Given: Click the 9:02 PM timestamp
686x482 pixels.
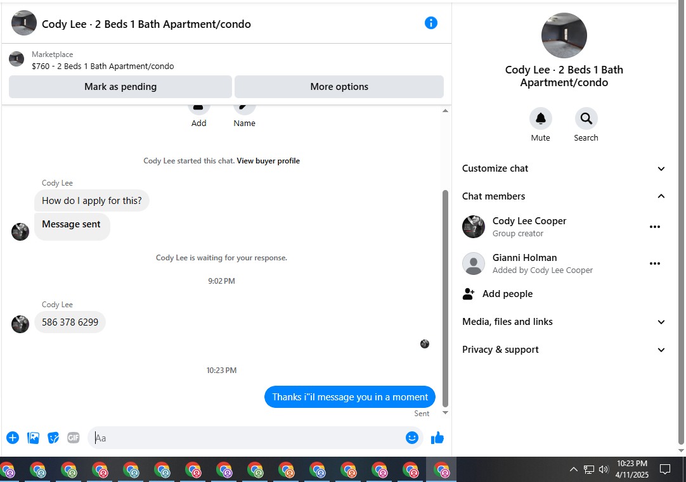Looking at the screenshot, I should pyautogui.click(x=221, y=281).
